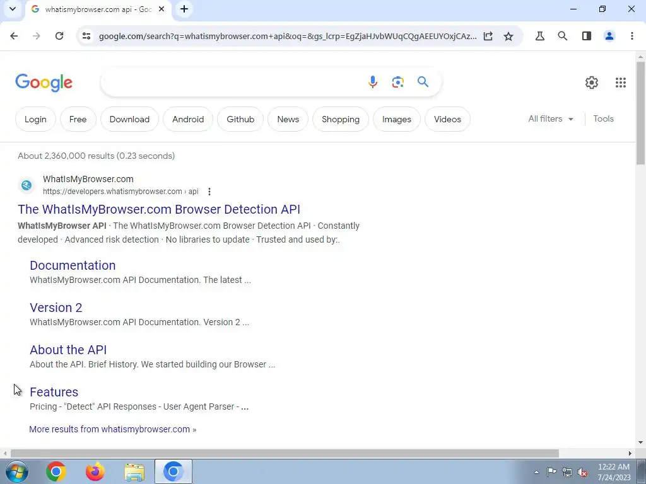
Task: Click the address bar URL
Action: coord(288,36)
